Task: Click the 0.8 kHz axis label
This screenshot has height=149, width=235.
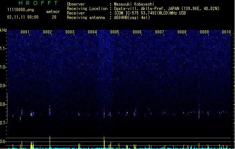Action: pos(3,104)
